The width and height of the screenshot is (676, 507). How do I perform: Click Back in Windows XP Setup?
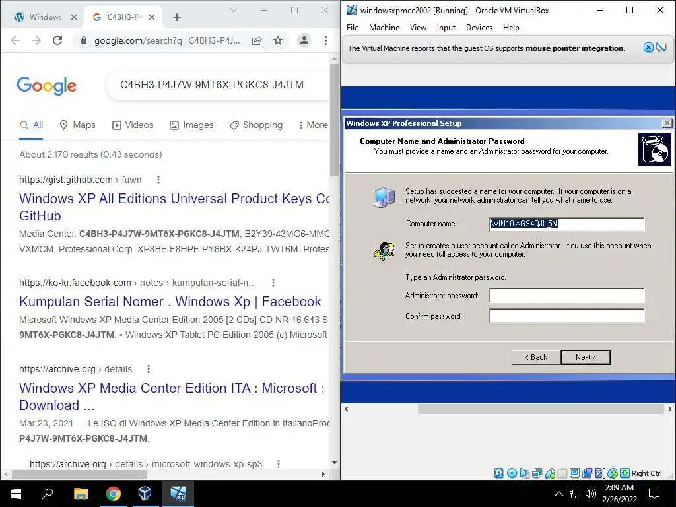(536, 357)
